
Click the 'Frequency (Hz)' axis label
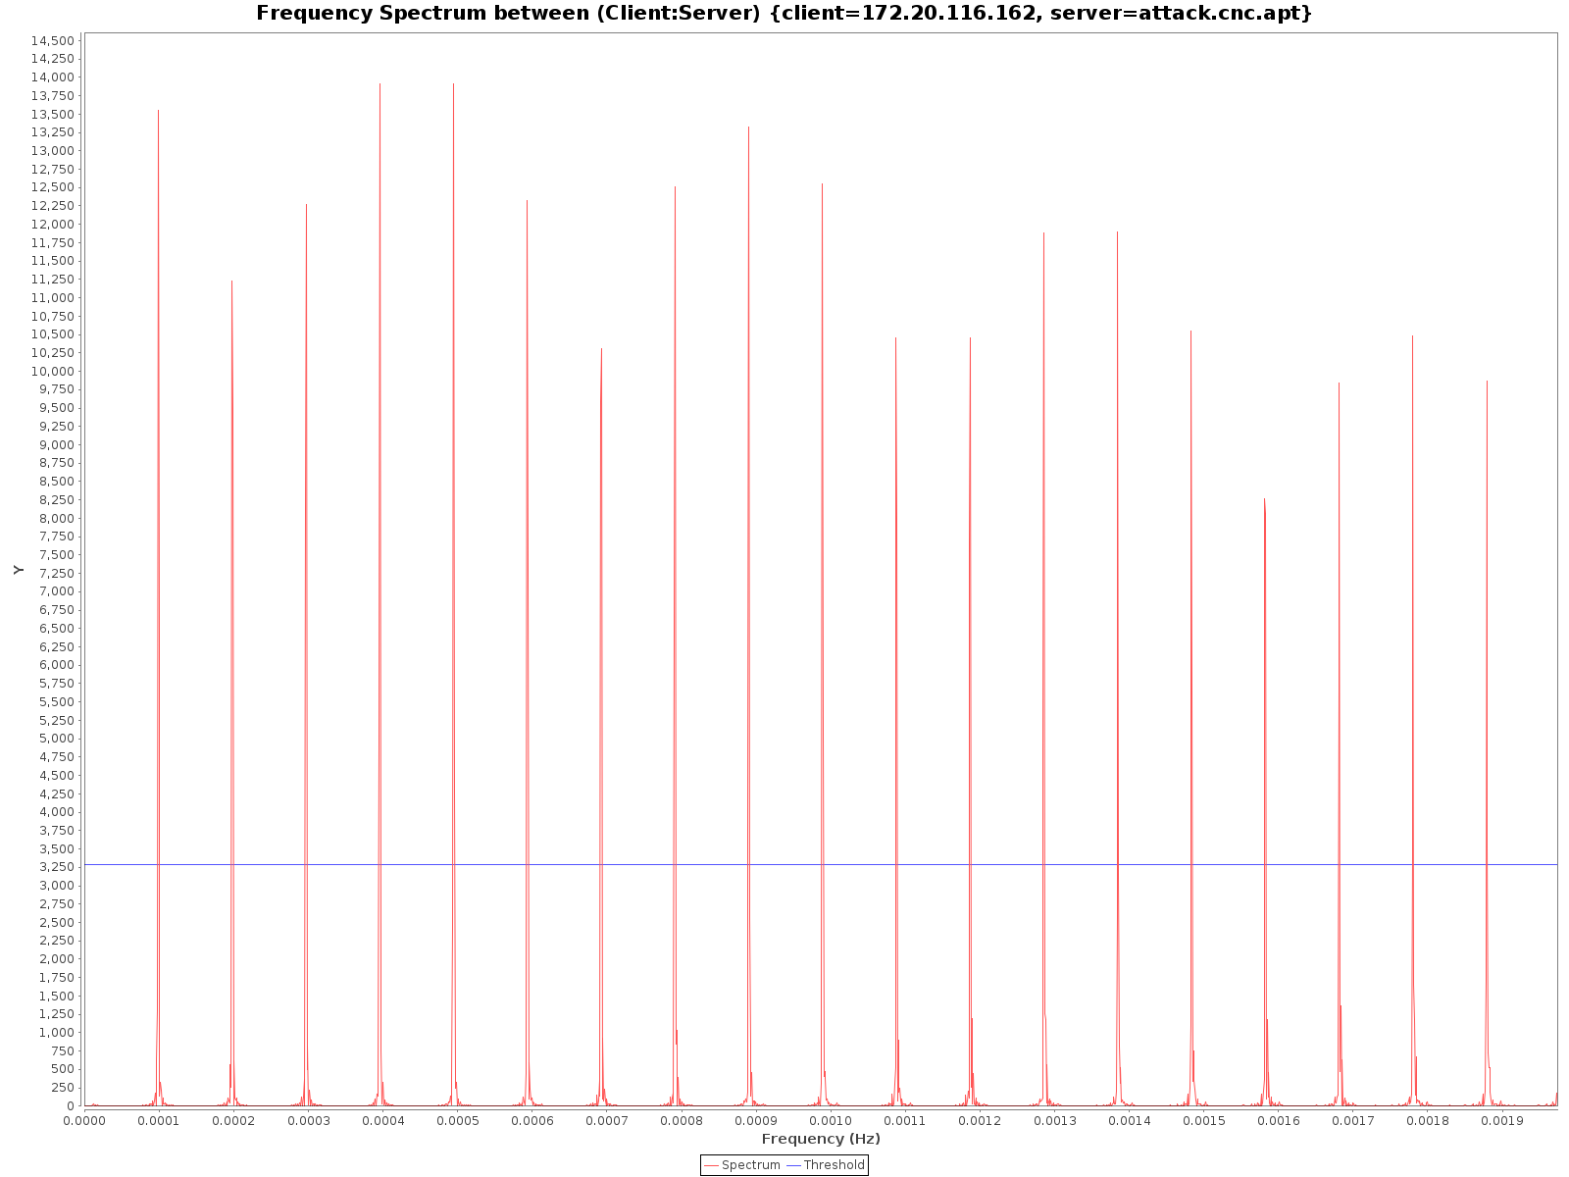(821, 1139)
